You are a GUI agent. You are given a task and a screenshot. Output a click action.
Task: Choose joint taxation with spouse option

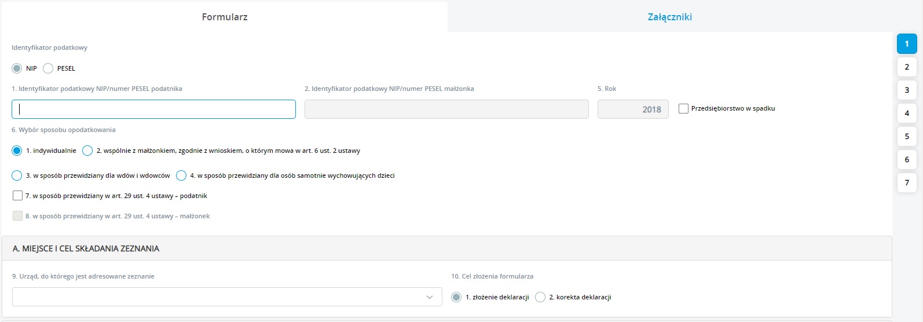point(87,151)
